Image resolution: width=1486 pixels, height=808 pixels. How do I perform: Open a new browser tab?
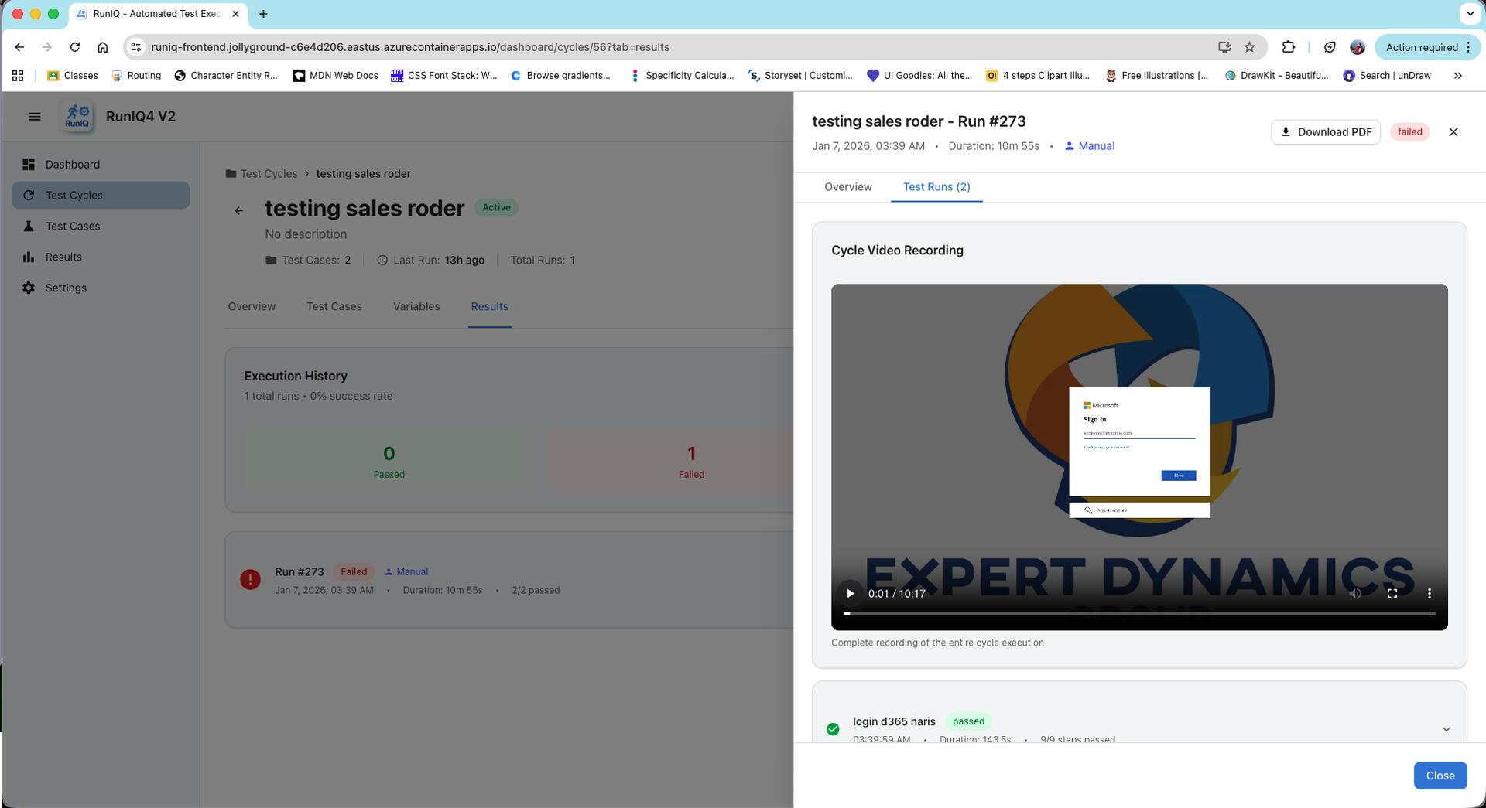pos(263,14)
